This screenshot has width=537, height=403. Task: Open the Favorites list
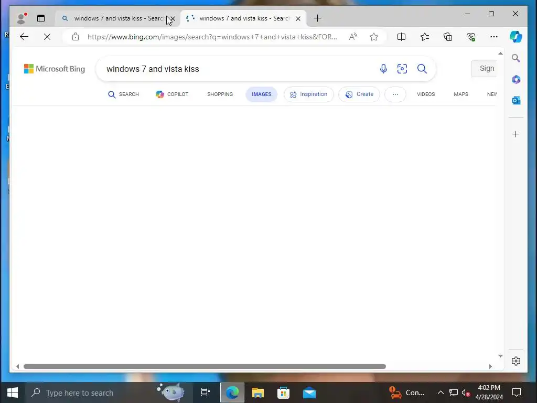pyautogui.click(x=425, y=37)
